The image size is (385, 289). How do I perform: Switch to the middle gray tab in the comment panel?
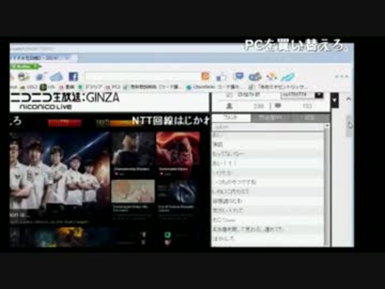(x=270, y=118)
